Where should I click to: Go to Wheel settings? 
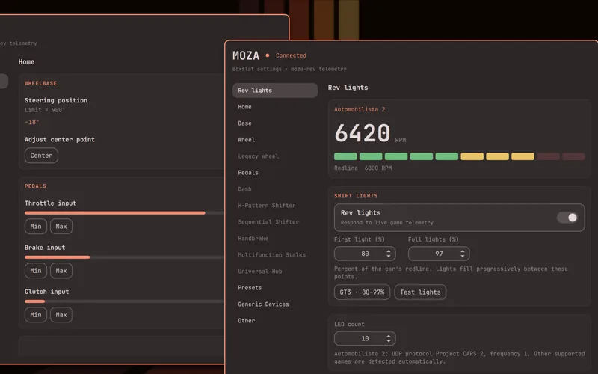point(247,140)
